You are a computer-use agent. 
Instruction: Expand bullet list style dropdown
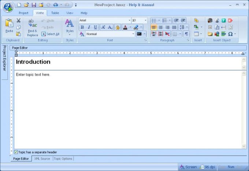tap(159, 20)
